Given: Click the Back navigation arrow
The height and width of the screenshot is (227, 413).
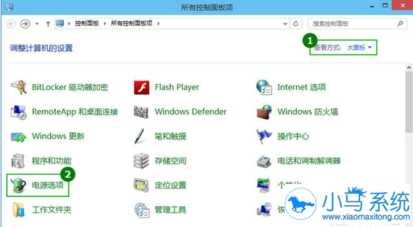Looking at the screenshot, I should click(x=11, y=24).
